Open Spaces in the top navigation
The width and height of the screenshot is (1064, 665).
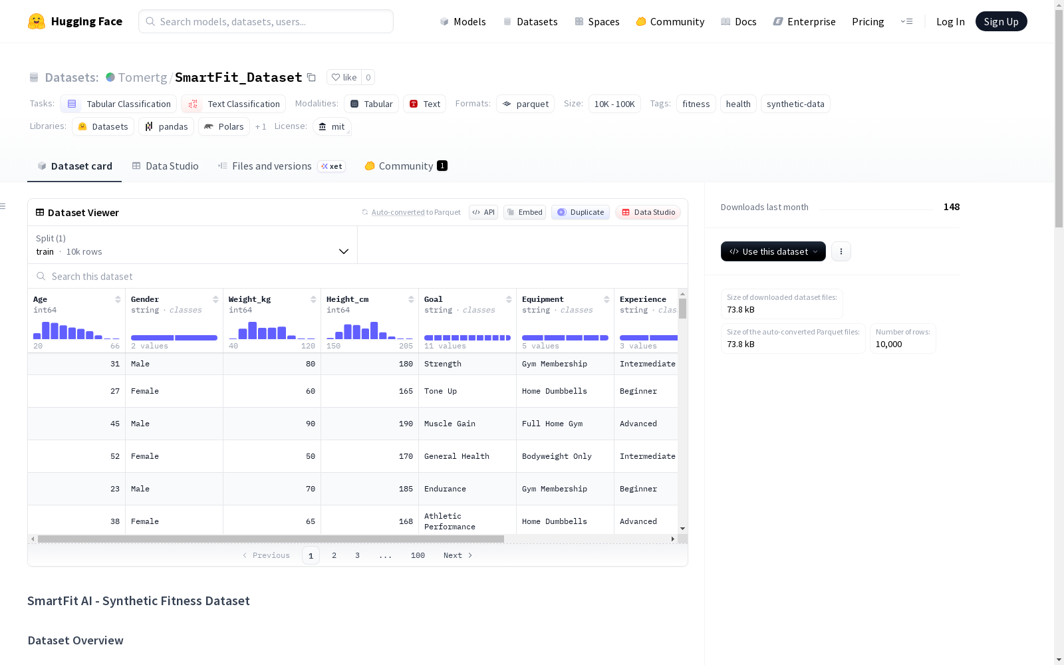click(597, 21)
